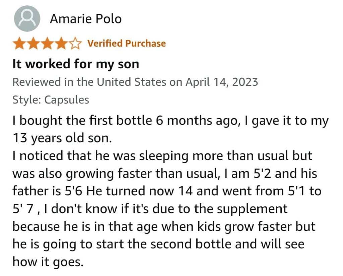
Task: Click the "Reviewed in the United States" date line
Action: pyautogui.click(x=135, y=82)
